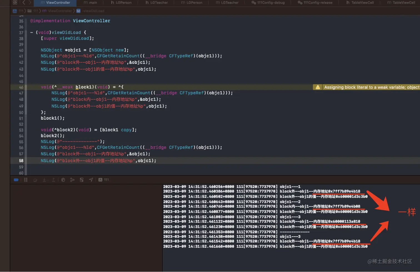The height and width of the screenshot is (272, 420).
Task: Click the 'block1();' call line
Action: (x=52, y=118)
